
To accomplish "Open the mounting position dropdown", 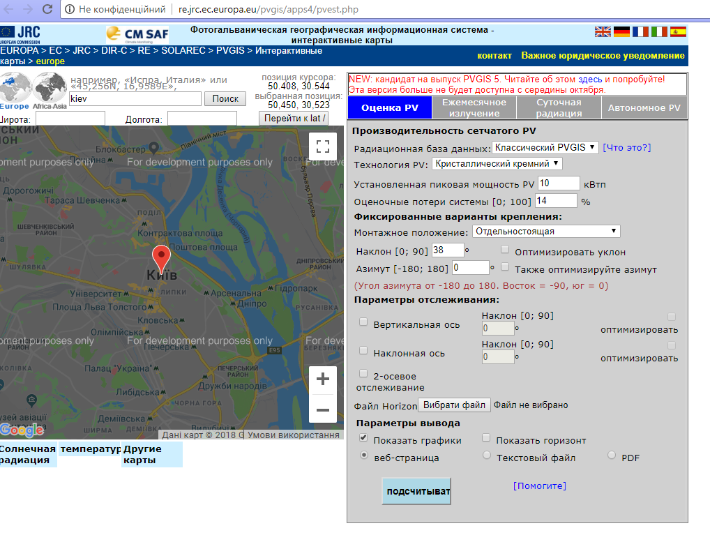I will [545, 232].
